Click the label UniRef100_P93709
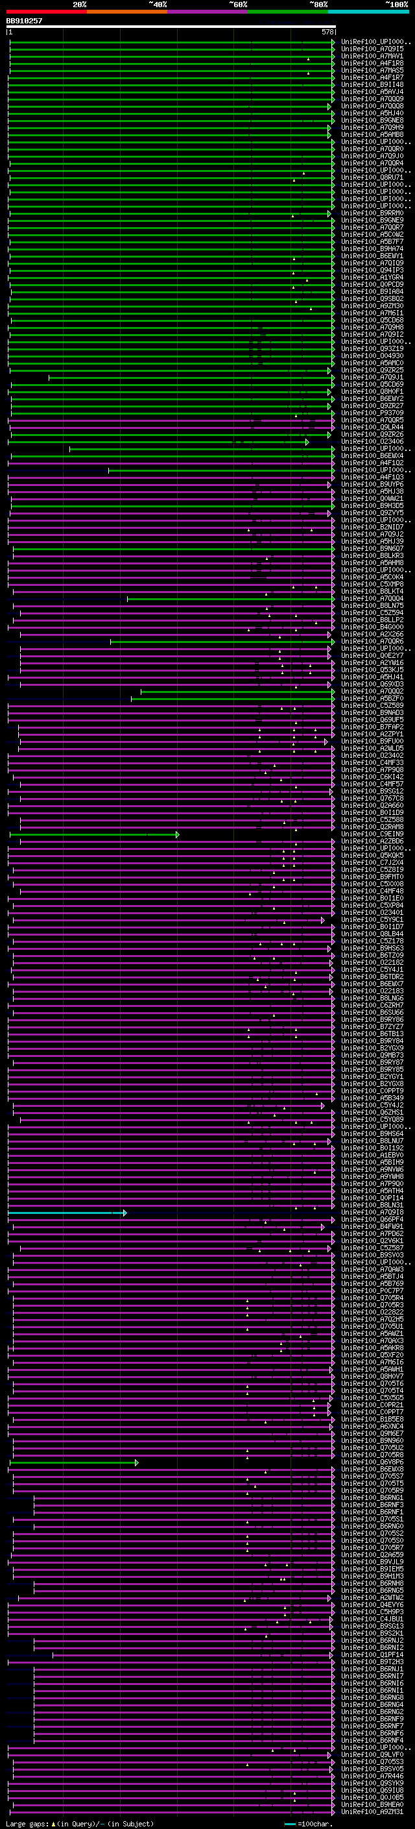Screen dimensions: 415x1829 point(372,413)
